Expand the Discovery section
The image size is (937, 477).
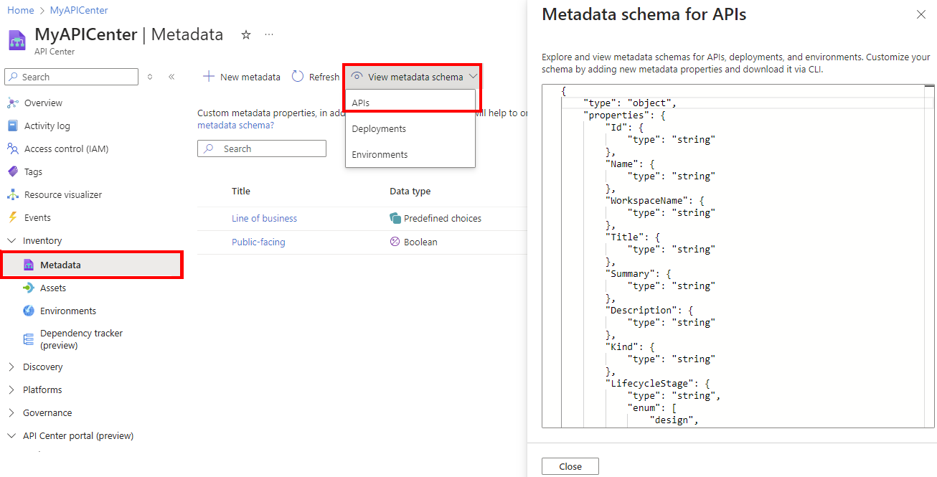click(x=11, y=367)
